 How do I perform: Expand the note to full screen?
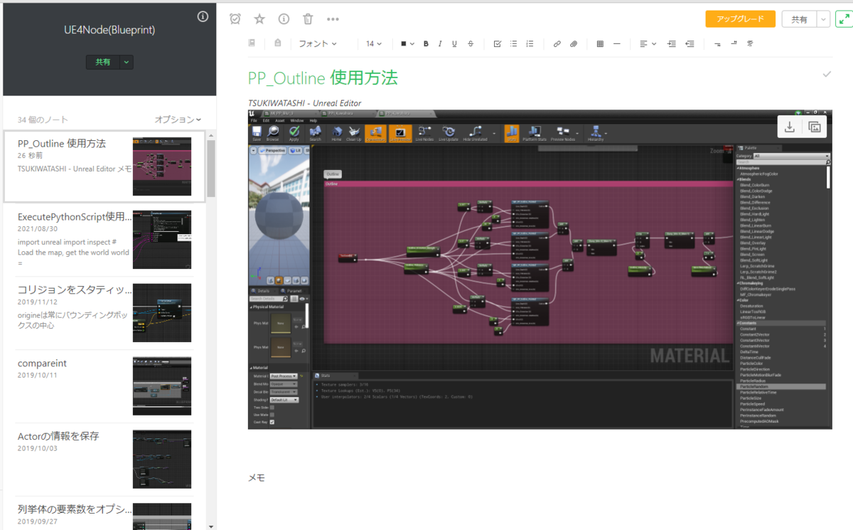pos(844,19)
